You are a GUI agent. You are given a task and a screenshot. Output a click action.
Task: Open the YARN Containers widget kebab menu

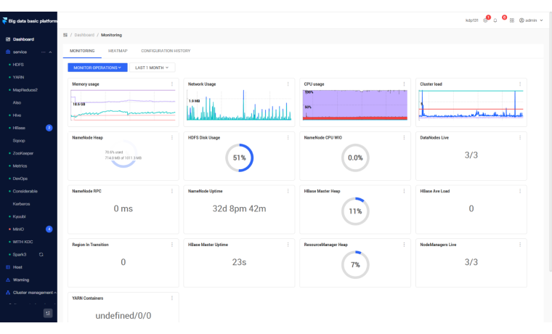coord(172,298)
